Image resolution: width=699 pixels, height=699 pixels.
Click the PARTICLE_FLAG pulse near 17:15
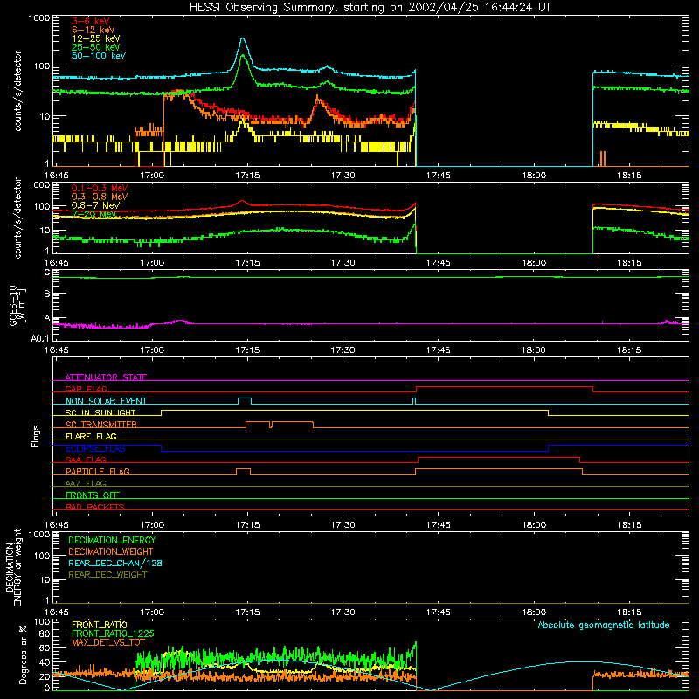click(243, 469)
